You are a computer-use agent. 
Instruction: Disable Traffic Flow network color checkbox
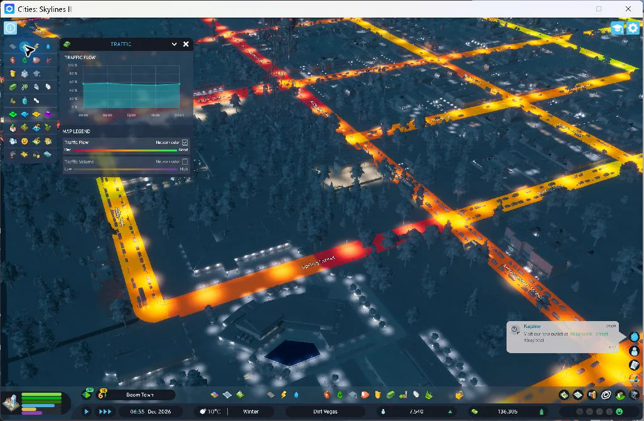click(185, 142)
